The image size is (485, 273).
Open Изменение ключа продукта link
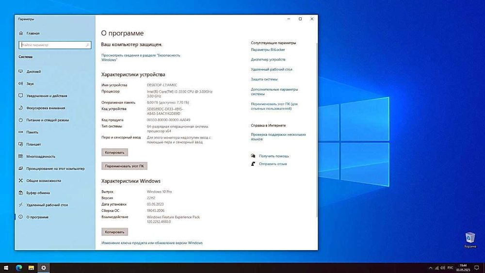pyautogui.click(x=152, y=243)
